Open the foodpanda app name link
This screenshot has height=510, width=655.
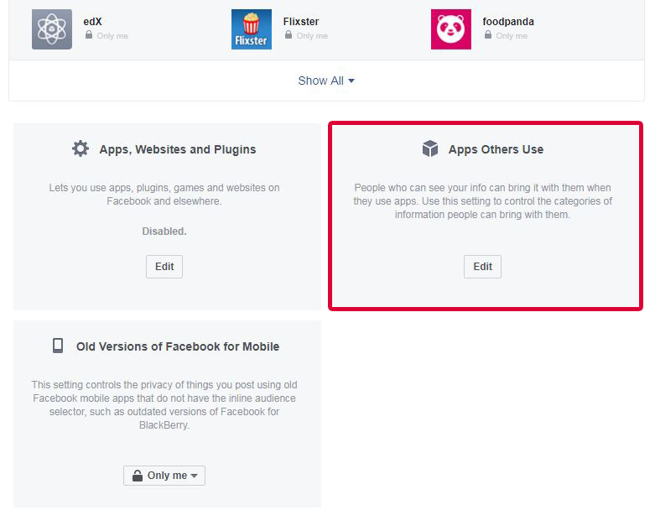point(508,21)
